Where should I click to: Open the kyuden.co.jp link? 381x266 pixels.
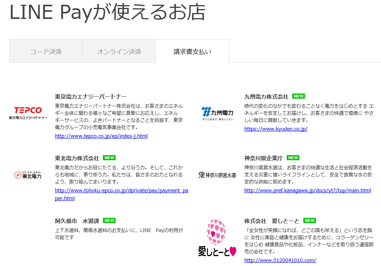click(276, 129)
